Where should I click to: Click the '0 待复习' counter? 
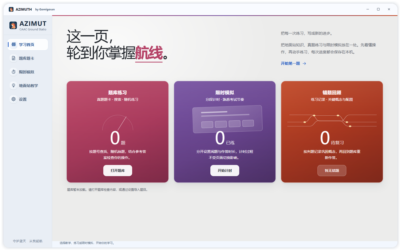[x=332, y=138]
